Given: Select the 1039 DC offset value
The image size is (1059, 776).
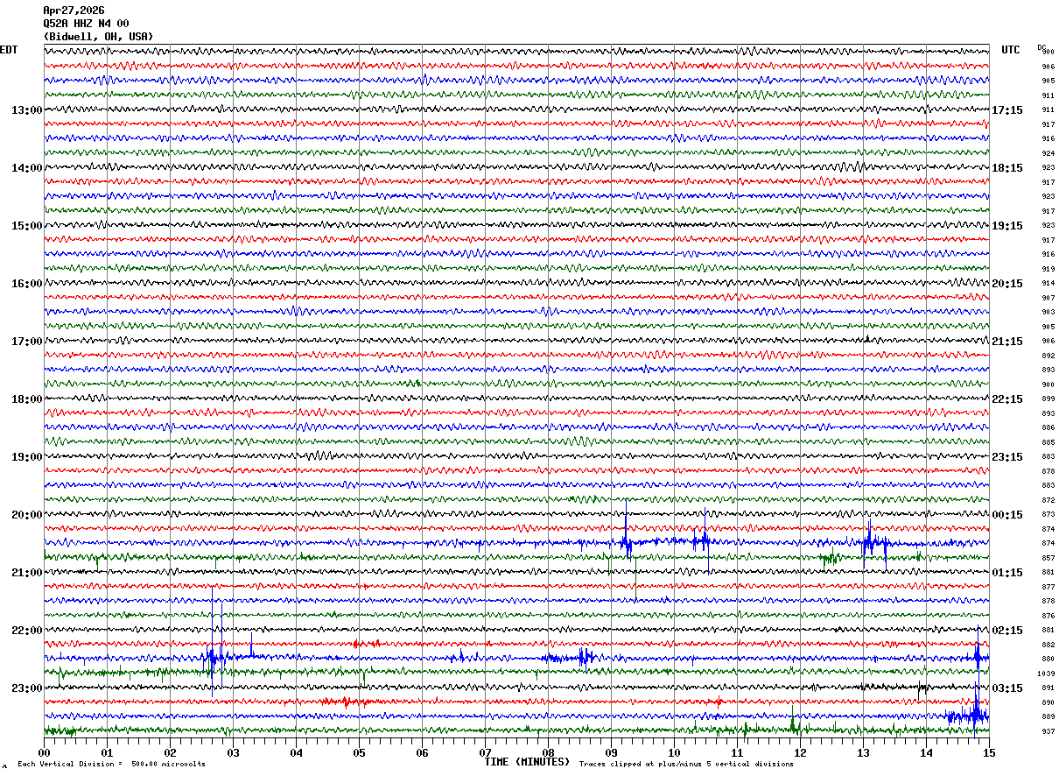Looking at the screenshot, I should 1046,674.
